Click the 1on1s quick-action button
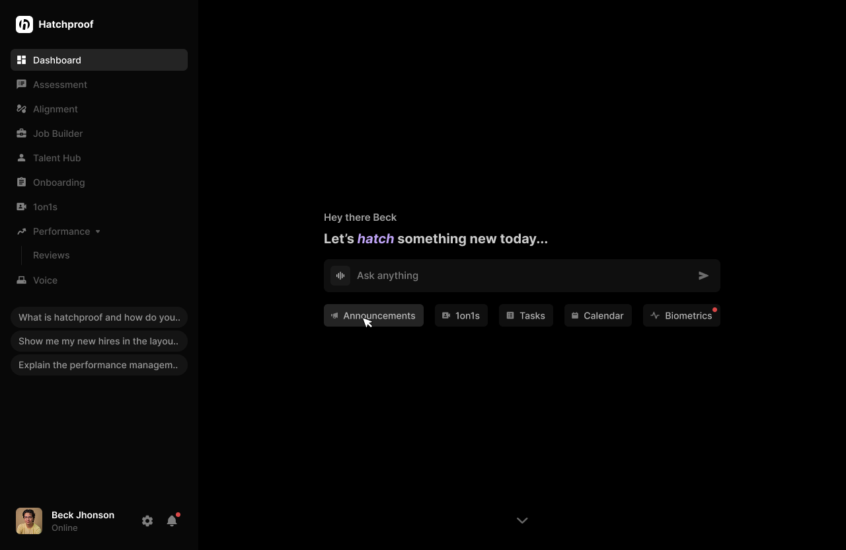Image resolution: width=846 pixels, height=550 pixels. (461, 315)
